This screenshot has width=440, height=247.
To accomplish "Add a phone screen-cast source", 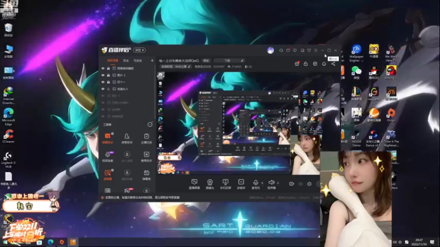I will click(x=226, y=184).
